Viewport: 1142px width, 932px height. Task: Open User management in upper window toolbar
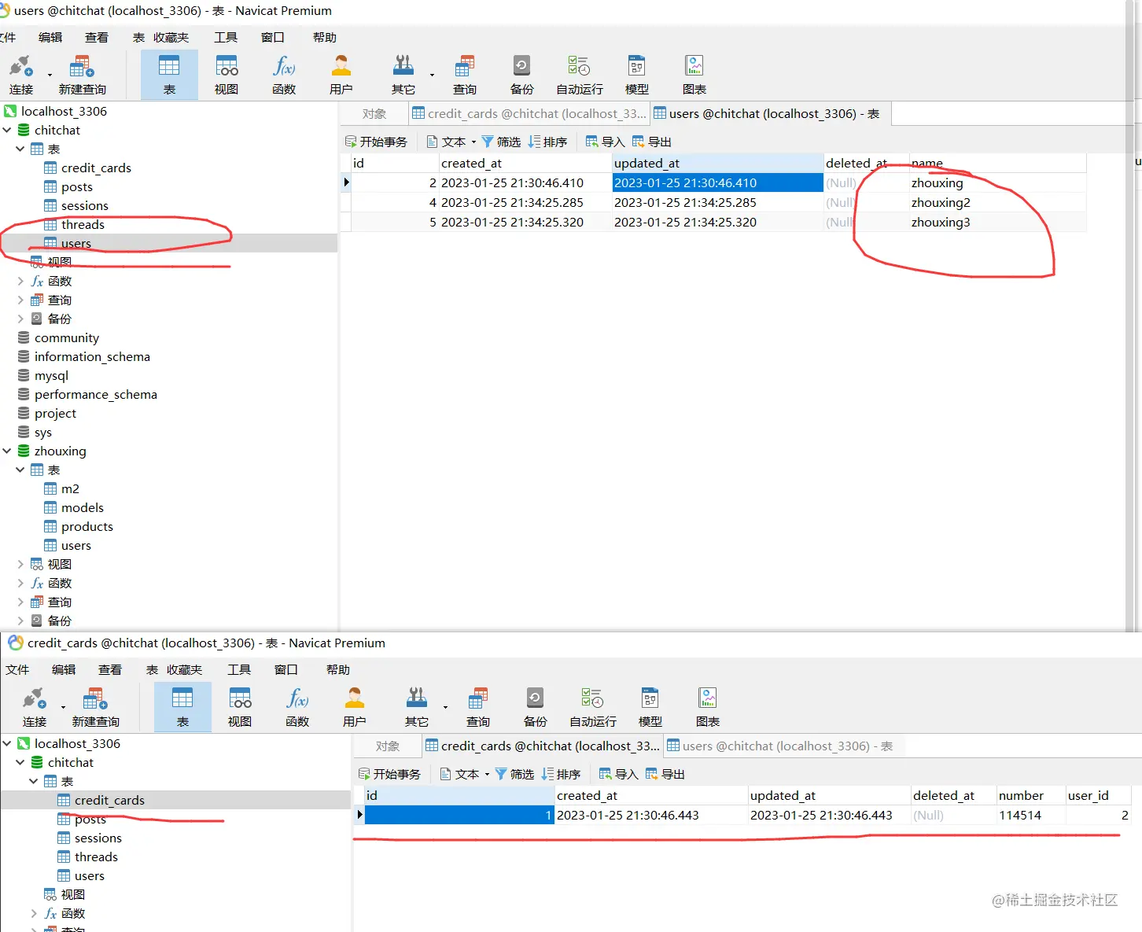341,76
